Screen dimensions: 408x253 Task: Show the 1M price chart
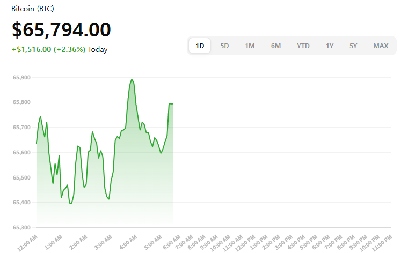coord(250,46)
